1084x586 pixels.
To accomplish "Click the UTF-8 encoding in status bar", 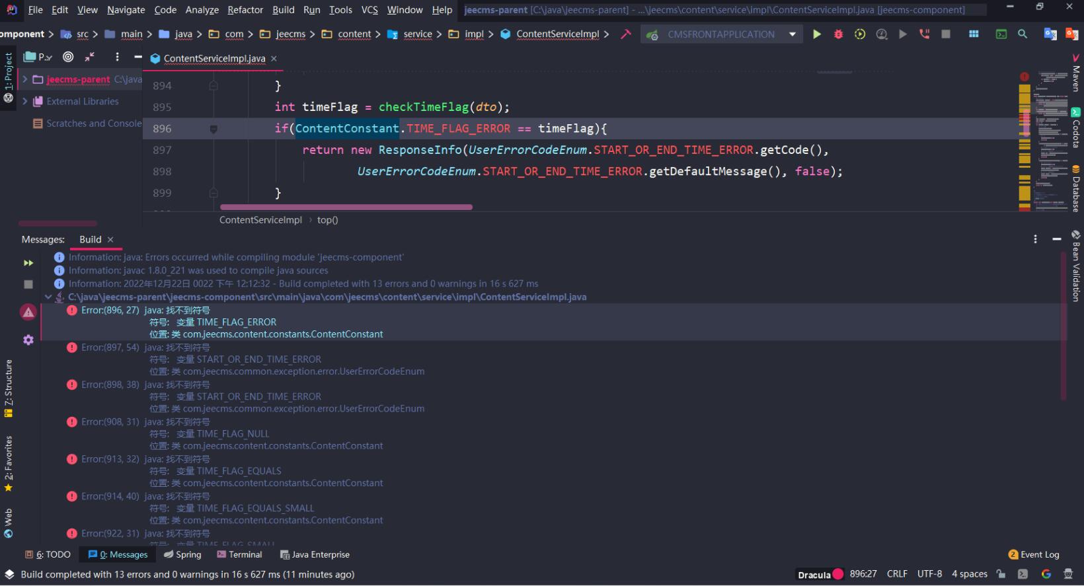I will tap(929, 574).
